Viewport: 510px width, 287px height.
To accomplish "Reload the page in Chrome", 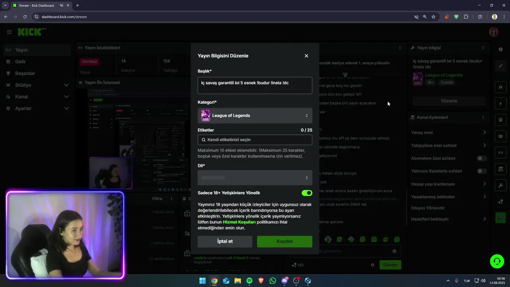I will [25, 17].
